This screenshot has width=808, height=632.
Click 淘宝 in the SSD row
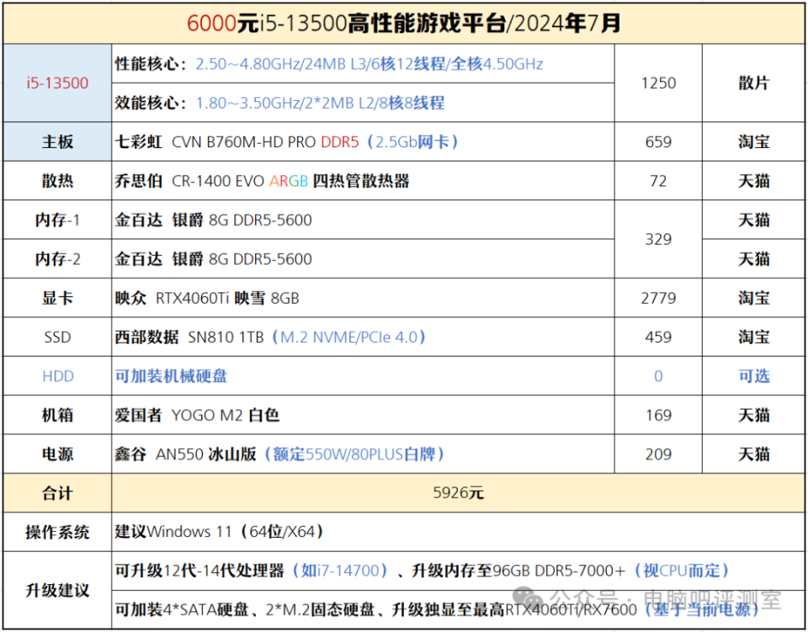753,337
